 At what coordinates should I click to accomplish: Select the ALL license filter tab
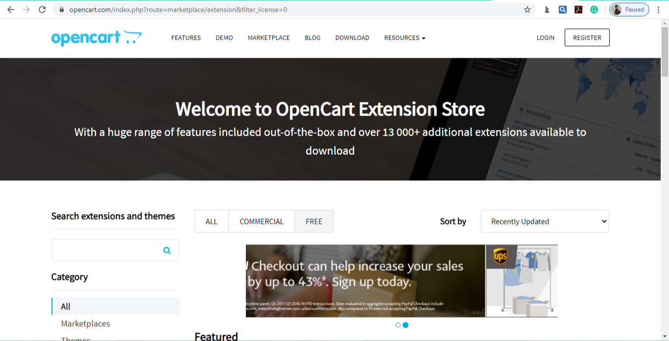[x=212, y=221]
